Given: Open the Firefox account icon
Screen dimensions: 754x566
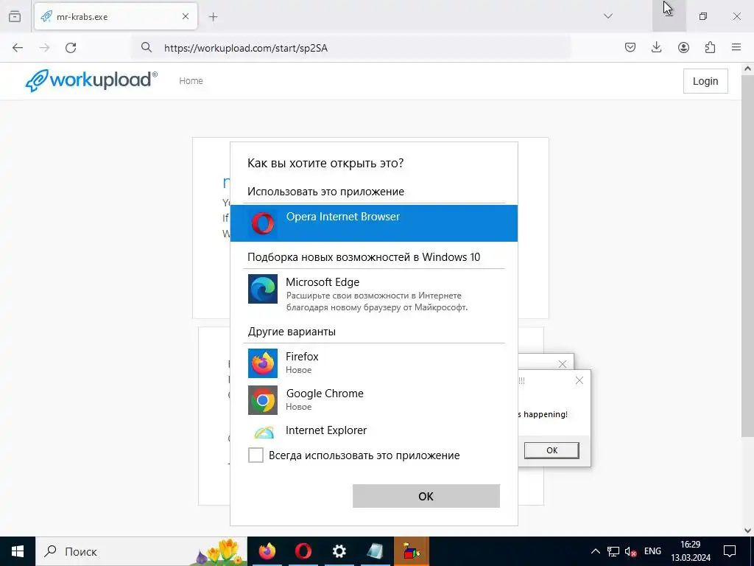Looking at the screenshot, I should (683, 47).
